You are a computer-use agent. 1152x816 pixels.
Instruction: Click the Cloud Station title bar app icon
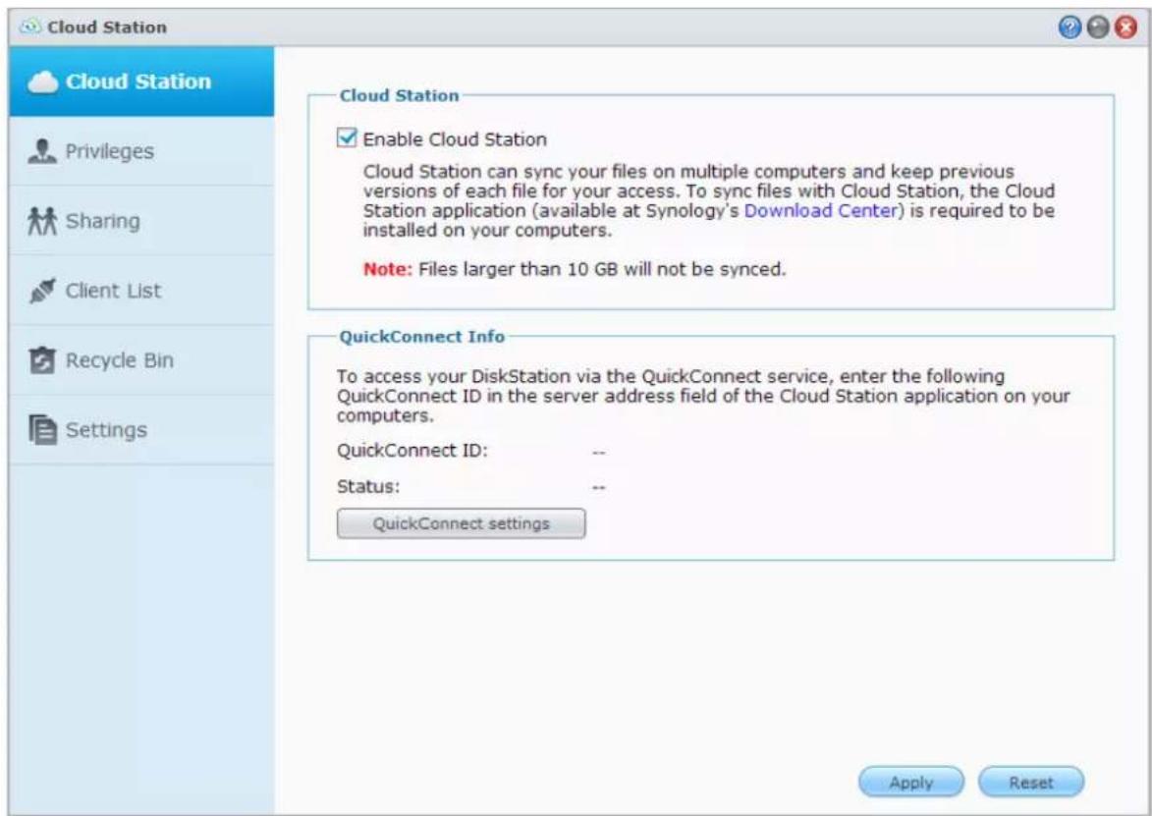click(x=31, y=27)
